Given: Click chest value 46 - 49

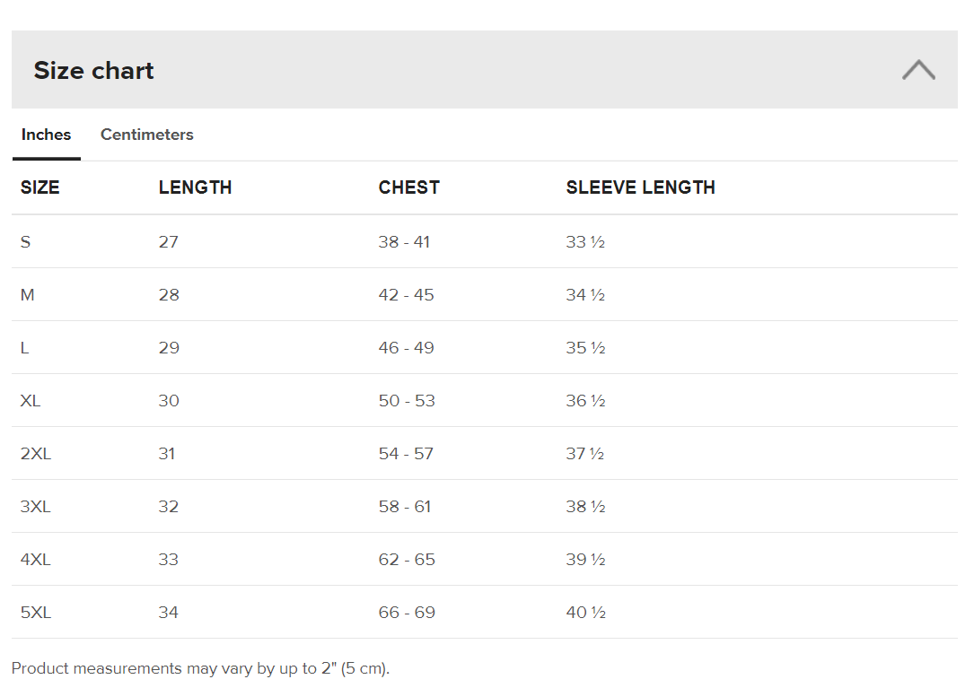Looking at the screenshot, I should coord(407,348).
